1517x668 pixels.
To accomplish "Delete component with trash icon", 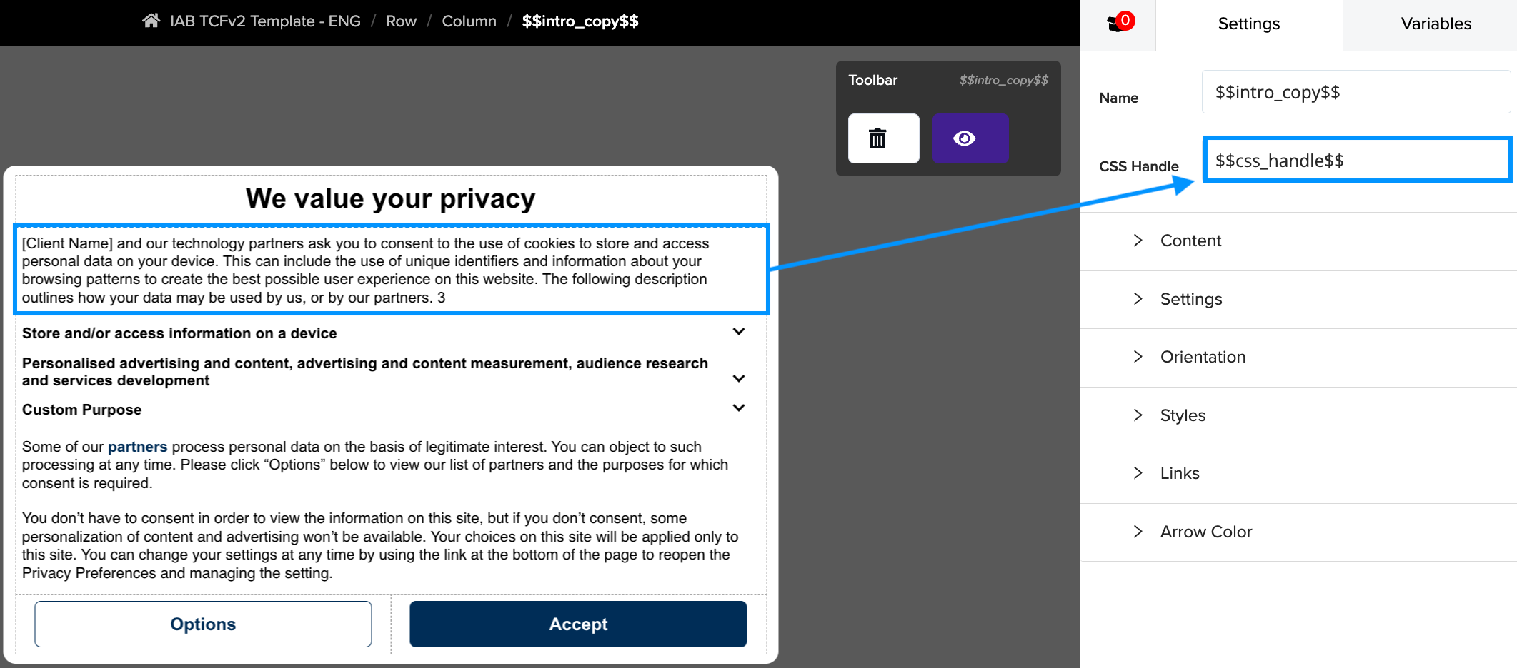I will (883, 138).
